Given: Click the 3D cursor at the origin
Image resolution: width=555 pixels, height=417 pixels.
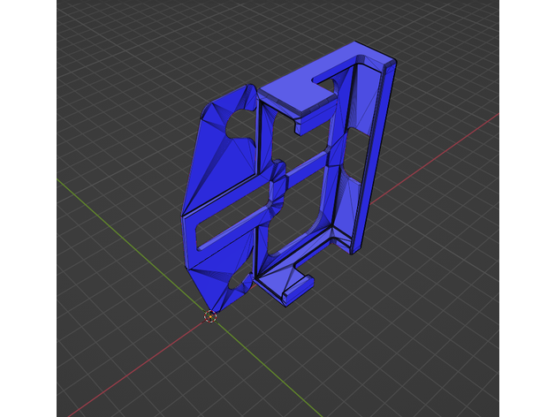Looking at the screenshot, I should 210,316.
